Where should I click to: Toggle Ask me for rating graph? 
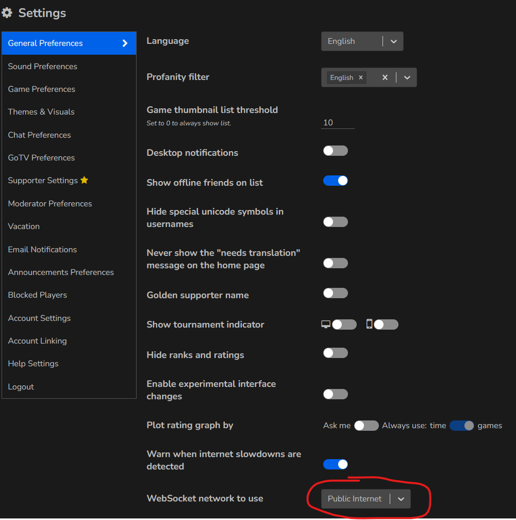click(x=366, y=426)
